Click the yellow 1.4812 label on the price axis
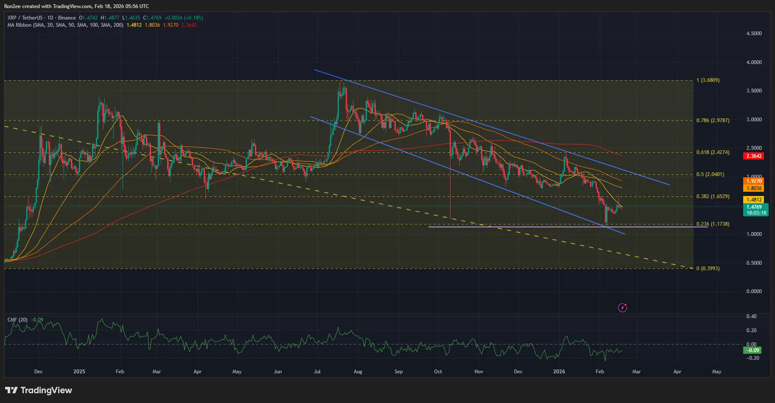 click(x=755, y=199)
